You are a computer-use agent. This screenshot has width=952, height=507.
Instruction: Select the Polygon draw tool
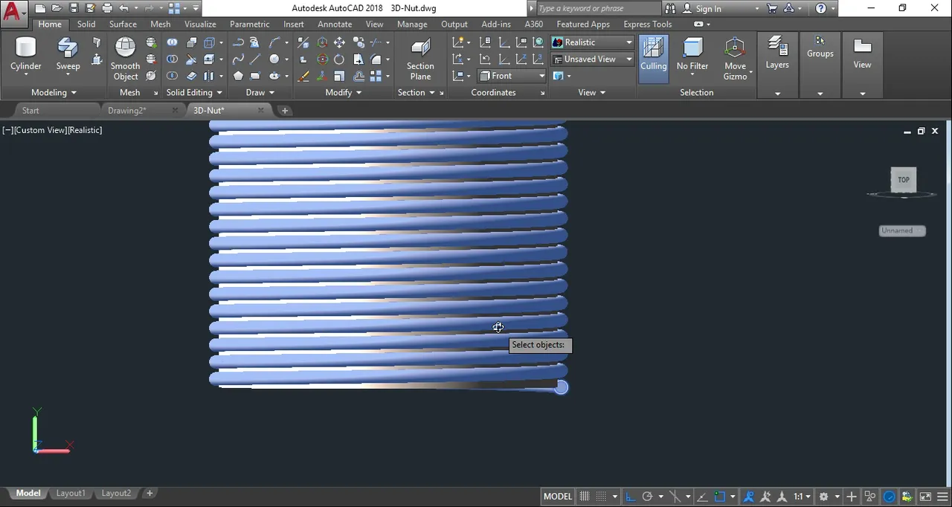point(238,76)
